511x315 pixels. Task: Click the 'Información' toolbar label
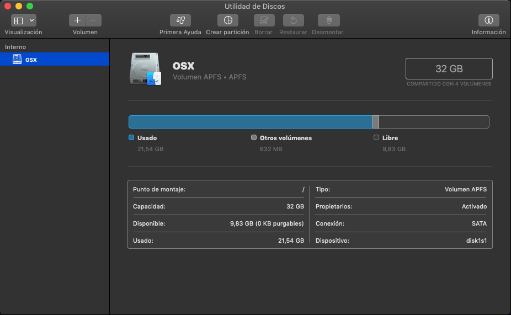(x=489, y=32)
